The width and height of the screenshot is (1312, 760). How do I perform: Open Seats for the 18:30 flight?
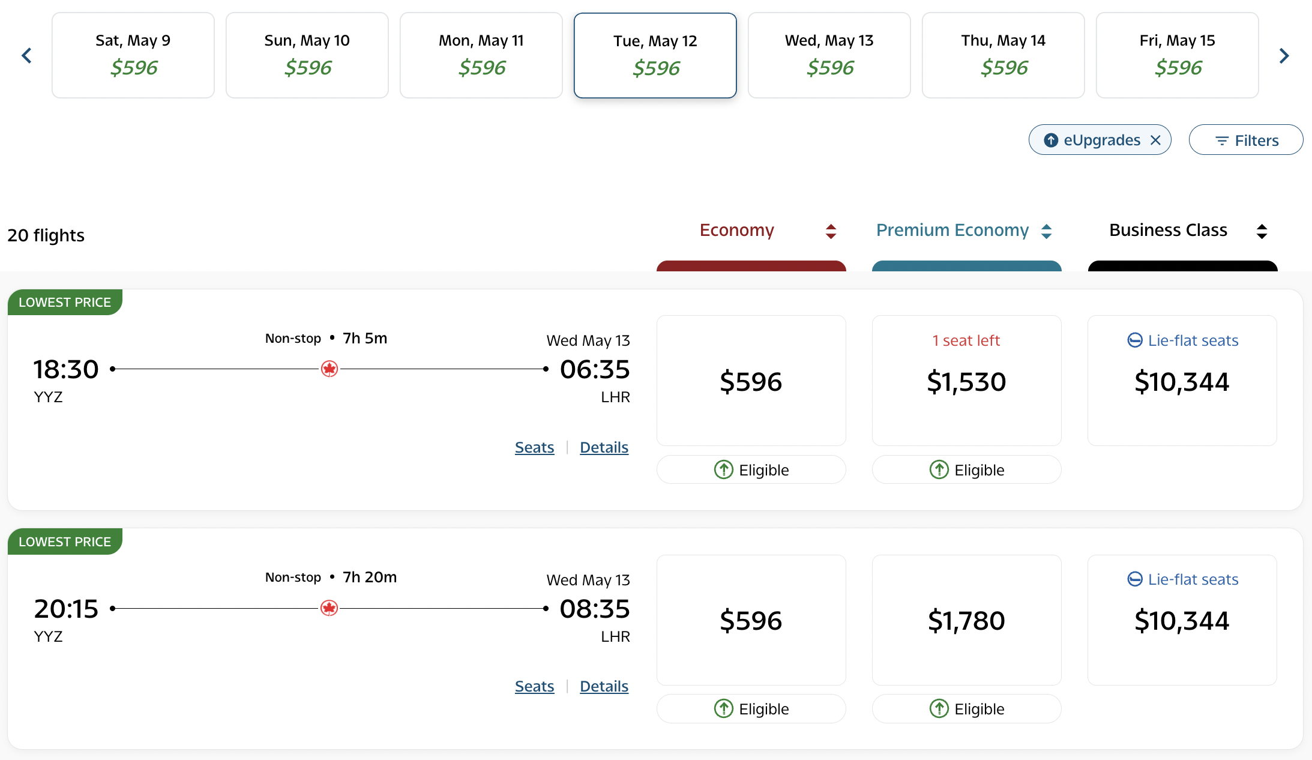pos(534,447)
